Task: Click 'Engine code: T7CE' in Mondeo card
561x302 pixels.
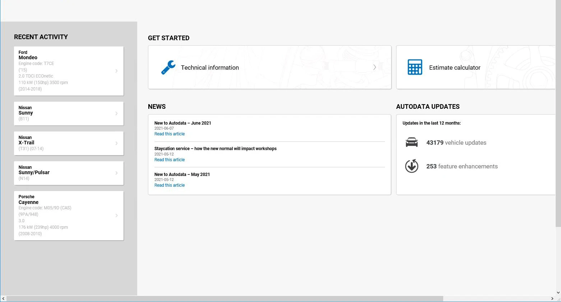Action: [x=36, y=64]
